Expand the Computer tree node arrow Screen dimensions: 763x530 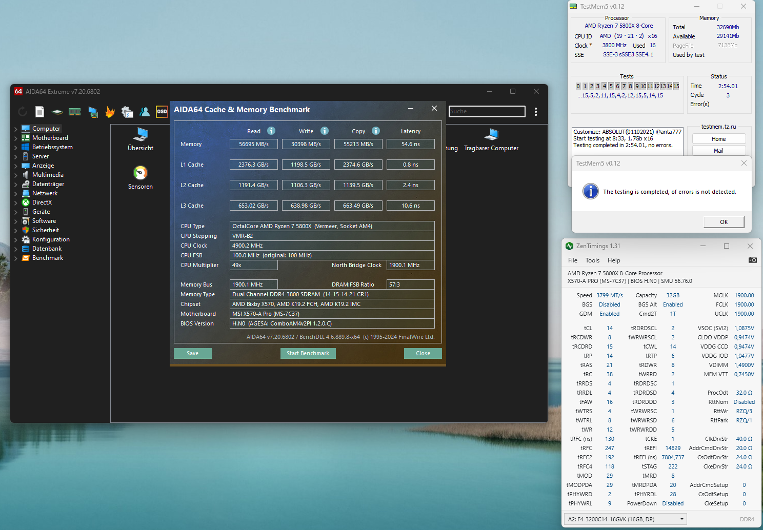pyautogui.click(x=15, y=129)
